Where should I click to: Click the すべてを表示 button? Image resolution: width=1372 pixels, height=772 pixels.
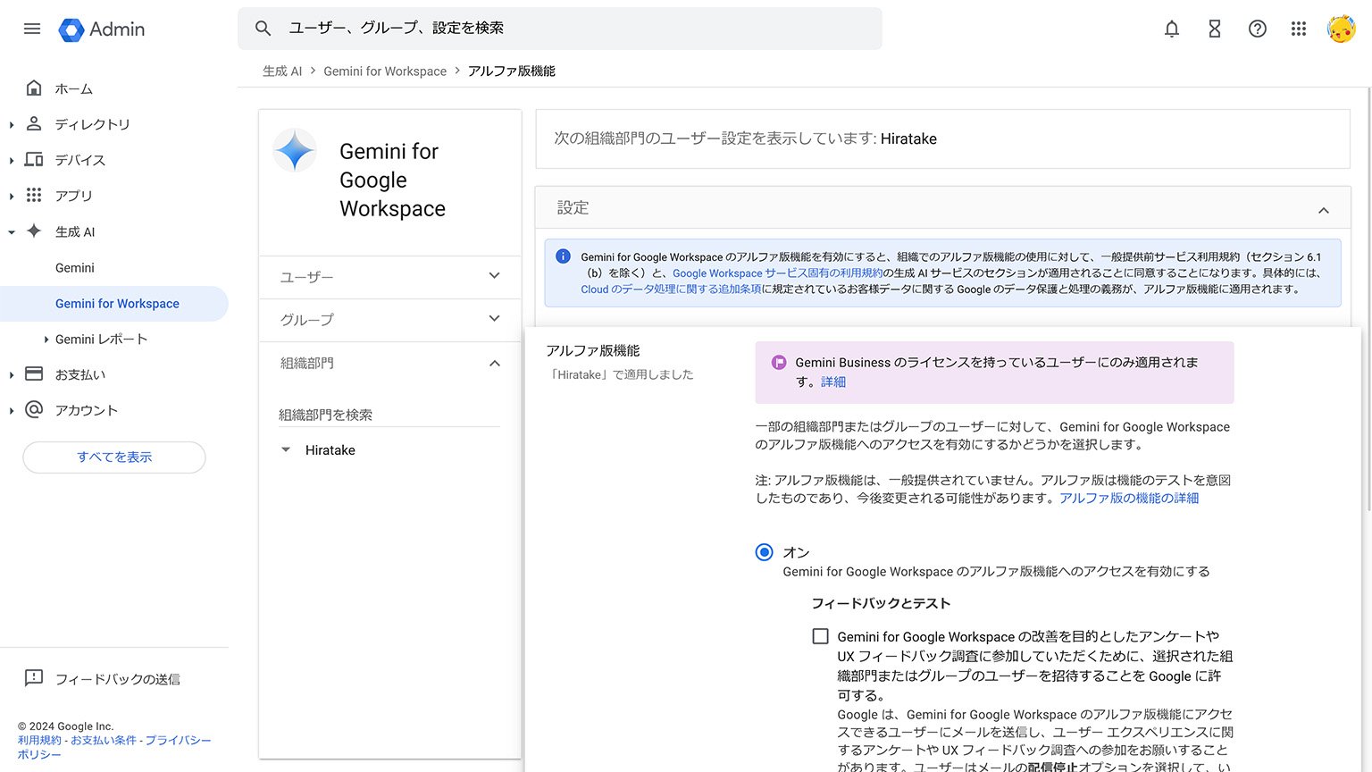pyautogui.click(x=114, y=457)
